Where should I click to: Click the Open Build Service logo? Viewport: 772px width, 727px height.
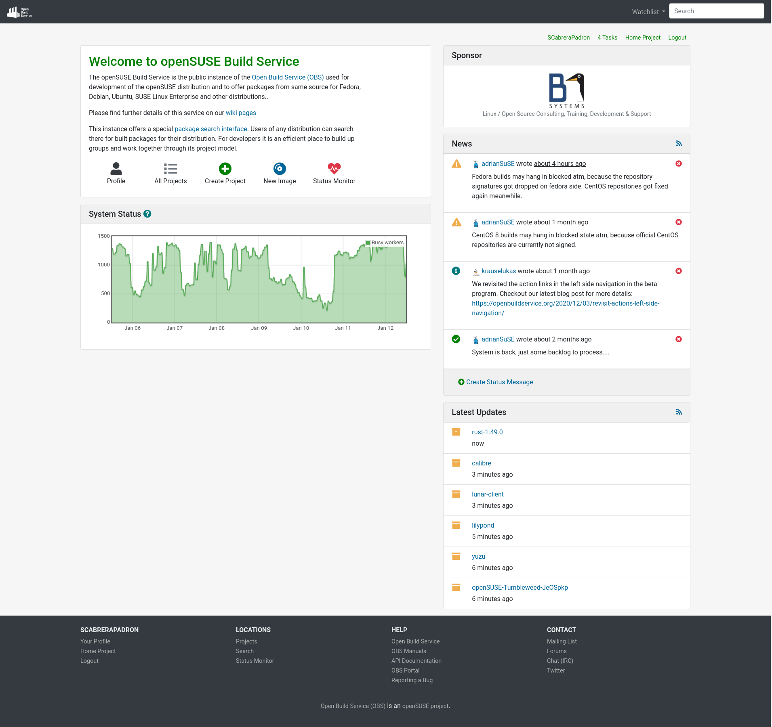click(19, 11)
